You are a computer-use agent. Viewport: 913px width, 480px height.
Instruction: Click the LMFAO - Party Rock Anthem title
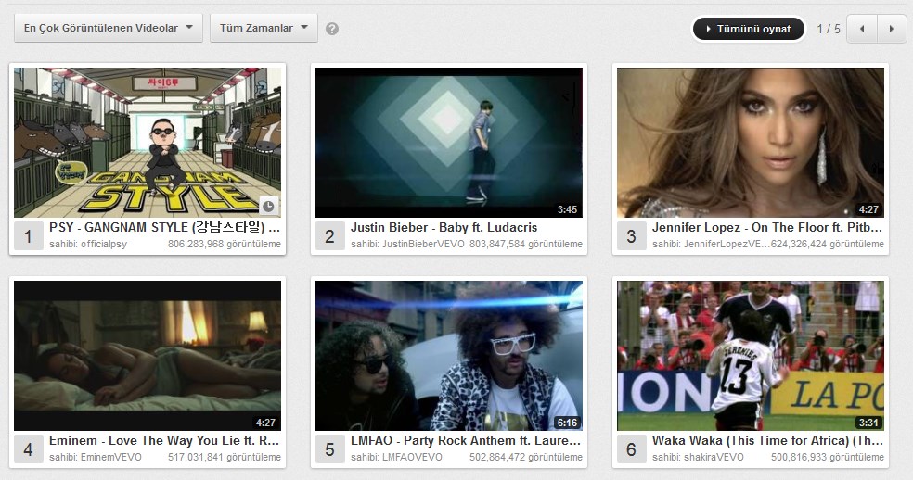click(466, 440)
